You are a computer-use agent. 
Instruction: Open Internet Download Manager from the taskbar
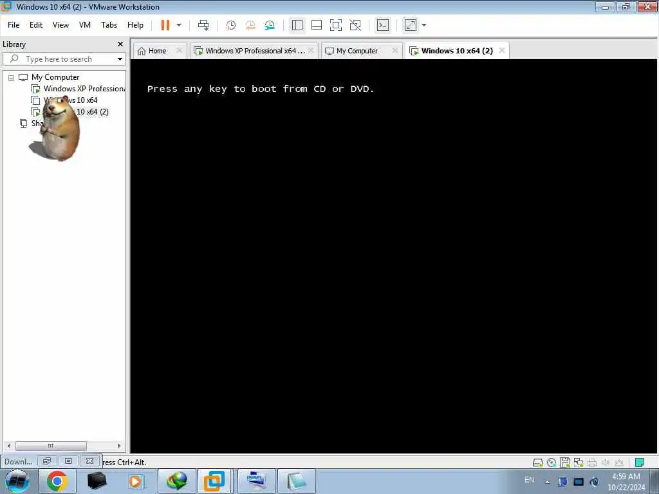(x=176, y=481)
